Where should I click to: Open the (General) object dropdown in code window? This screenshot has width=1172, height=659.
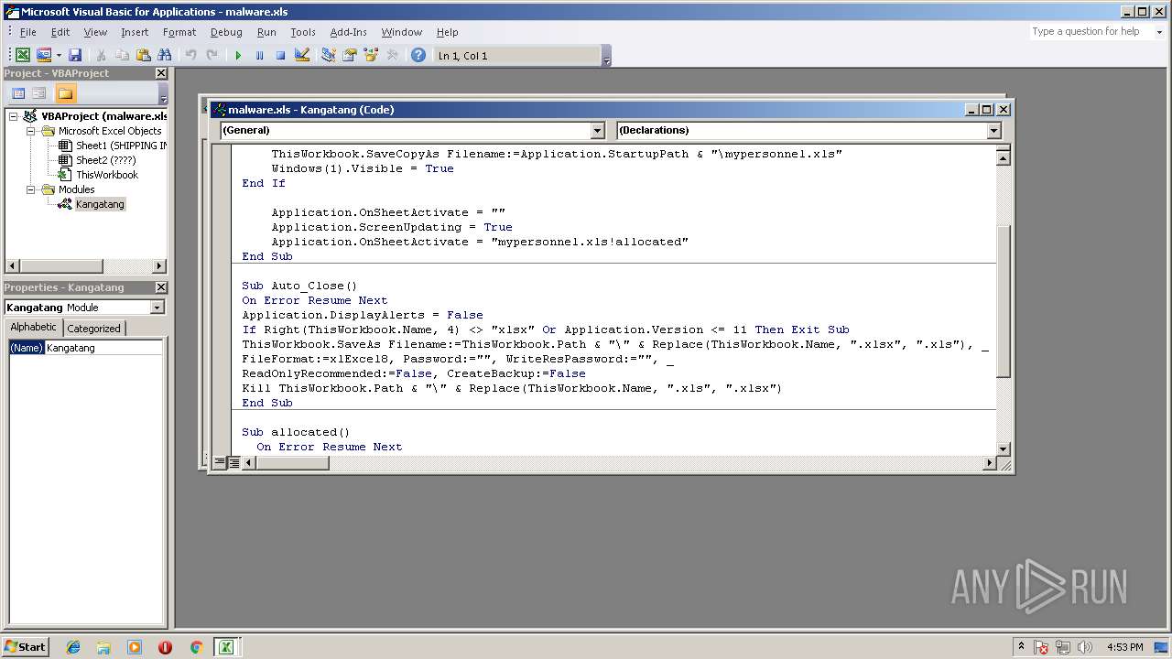[x=598, y=130]
